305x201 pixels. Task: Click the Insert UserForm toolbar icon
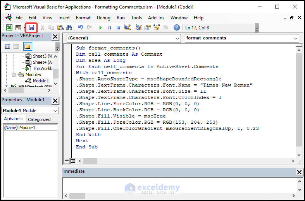point(18,28)
